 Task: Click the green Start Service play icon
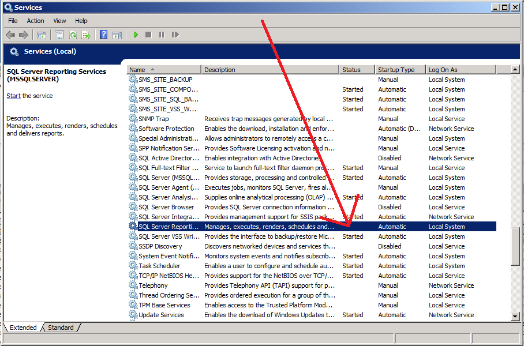(x=136, y=35)
